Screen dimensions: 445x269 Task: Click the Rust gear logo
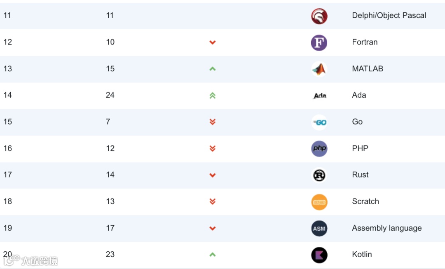coord(319,175)
